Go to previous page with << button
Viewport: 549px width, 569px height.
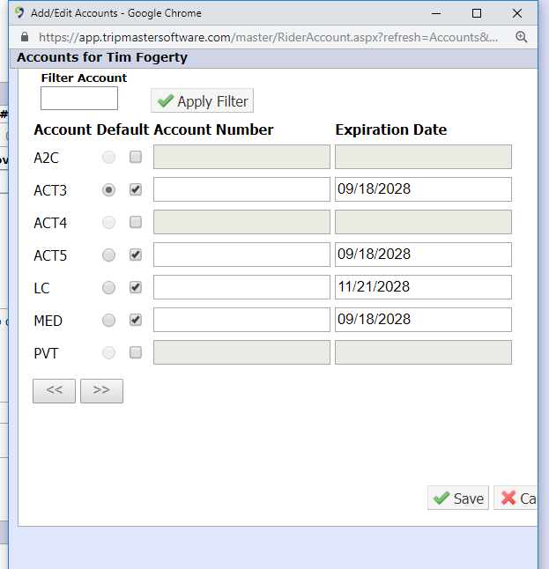54,391
